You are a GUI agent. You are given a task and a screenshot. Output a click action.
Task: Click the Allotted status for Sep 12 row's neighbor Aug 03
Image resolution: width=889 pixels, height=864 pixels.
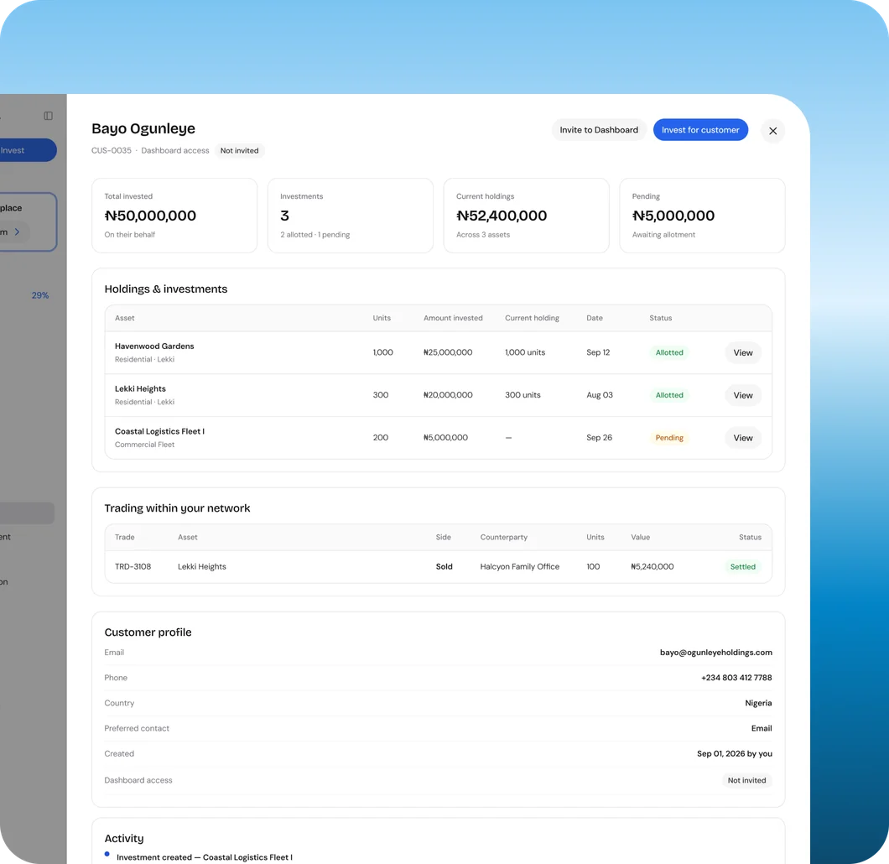point(669,395)
